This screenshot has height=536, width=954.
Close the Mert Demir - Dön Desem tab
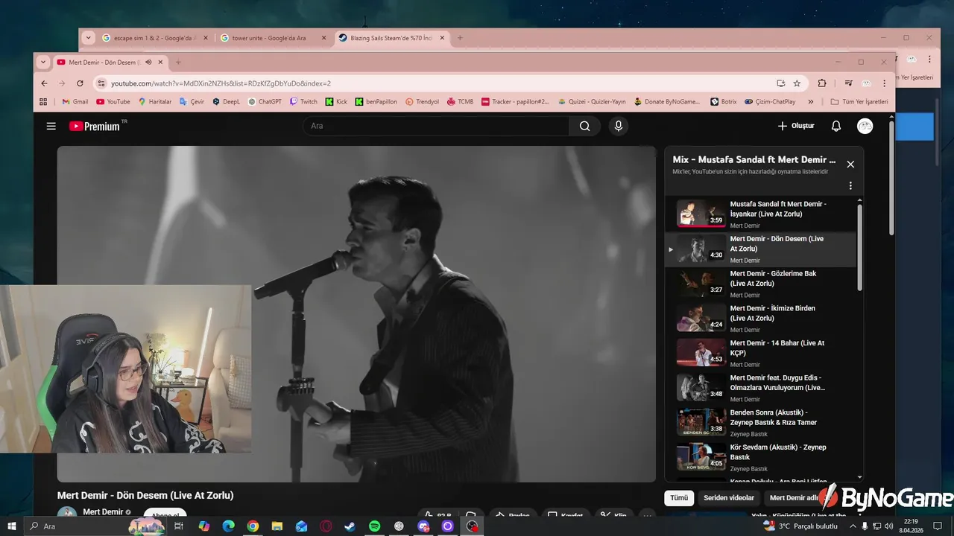point(160,62)
